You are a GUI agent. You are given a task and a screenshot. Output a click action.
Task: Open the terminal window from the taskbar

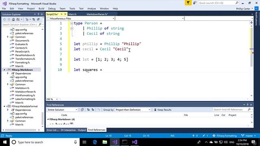125,142
